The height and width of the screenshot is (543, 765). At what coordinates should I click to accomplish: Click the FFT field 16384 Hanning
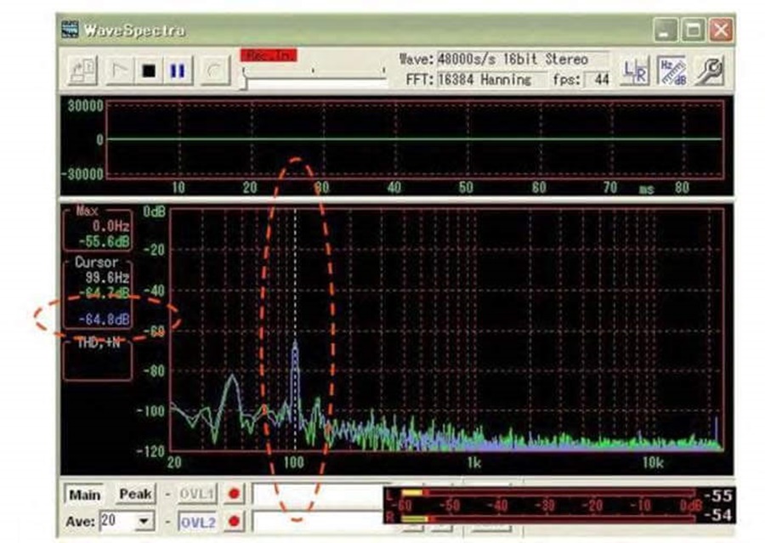[x=491, y=80]
